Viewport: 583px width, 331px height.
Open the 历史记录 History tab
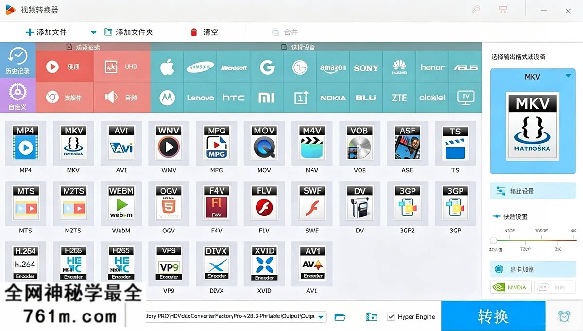17,61
